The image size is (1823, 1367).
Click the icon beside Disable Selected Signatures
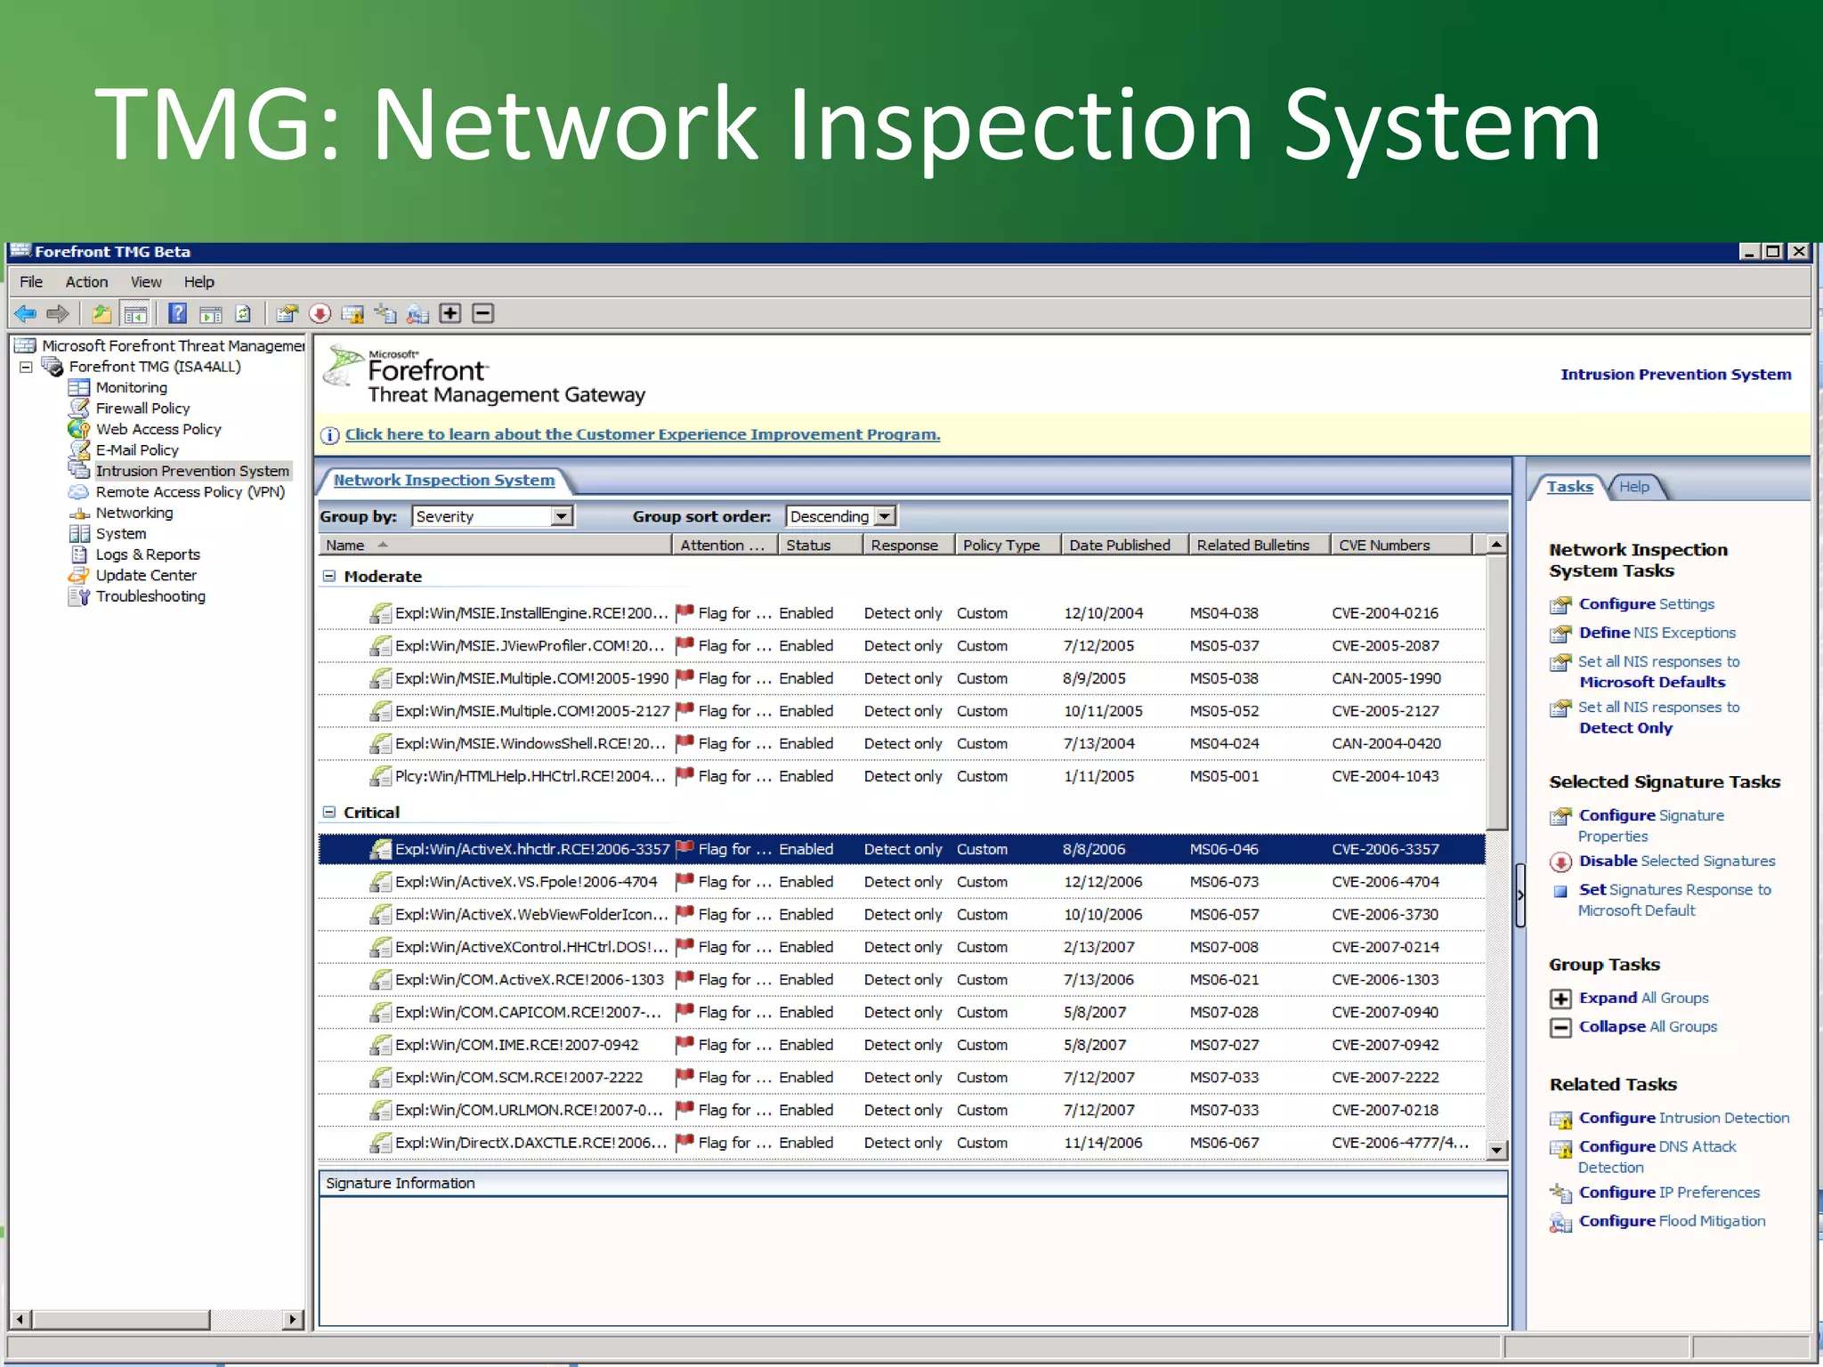click(1560, 861)
